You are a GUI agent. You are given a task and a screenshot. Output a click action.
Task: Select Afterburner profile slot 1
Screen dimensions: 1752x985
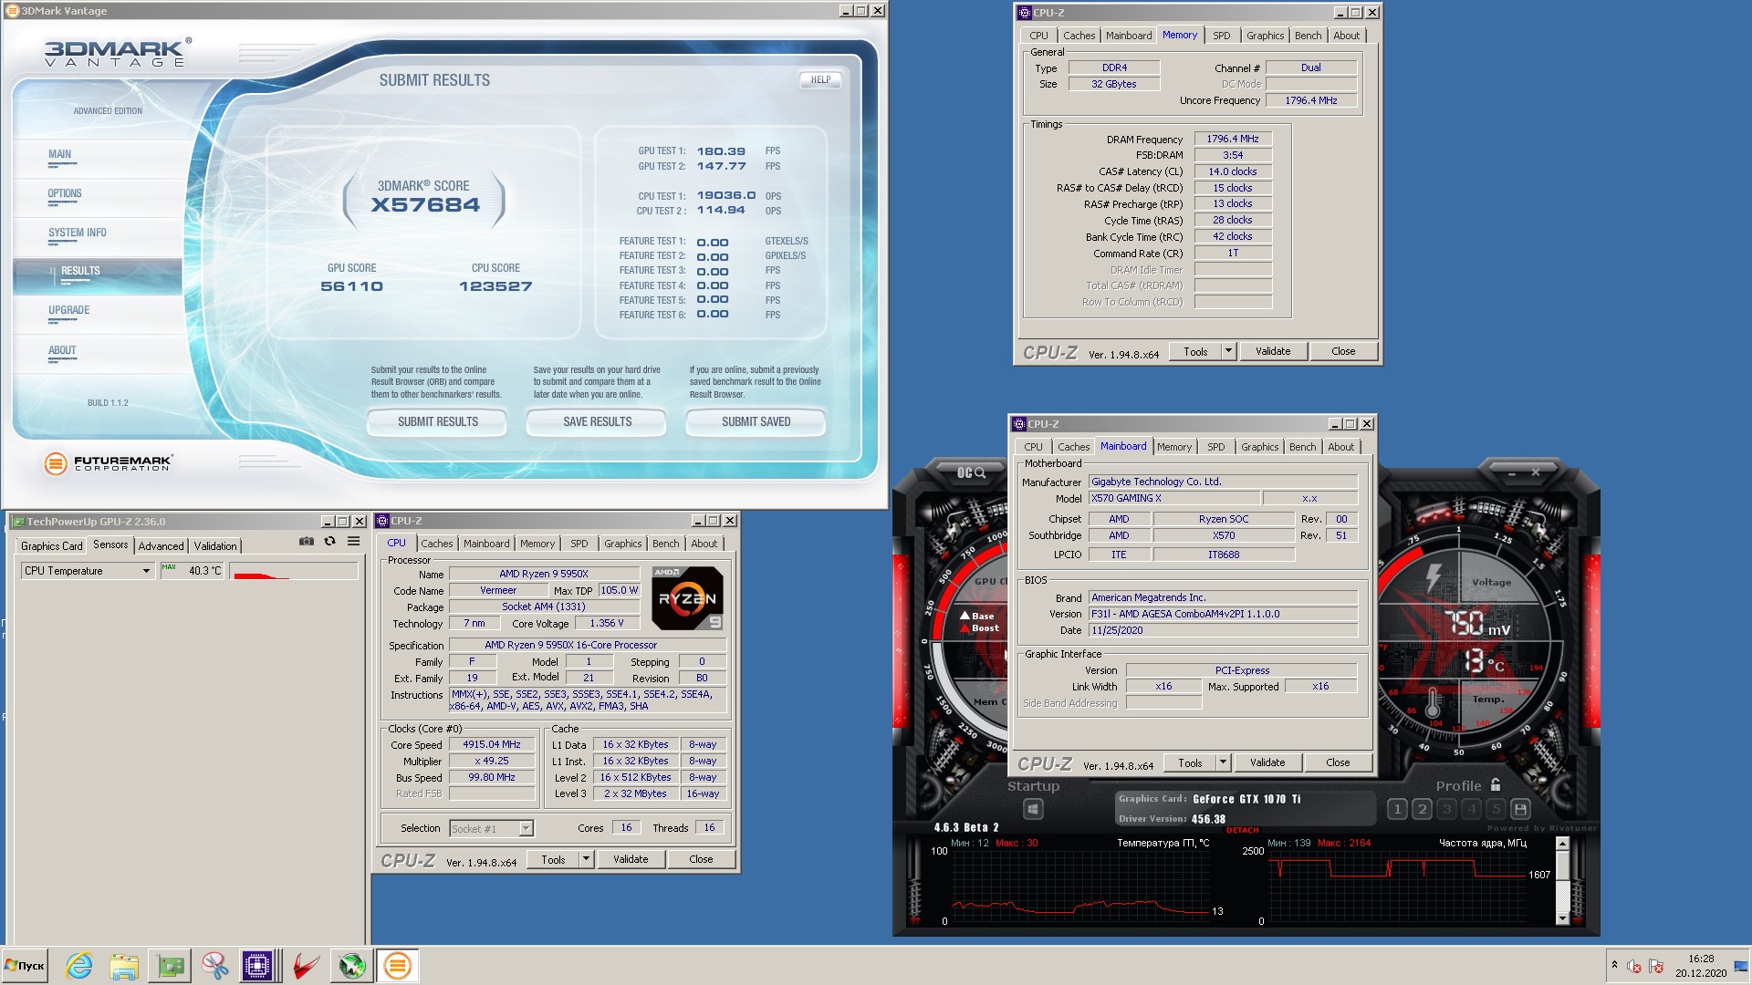[x=1397, y=809]
